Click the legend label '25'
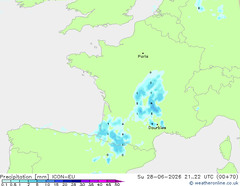Viewport: 240px width, 186px height. click(73, 184)
